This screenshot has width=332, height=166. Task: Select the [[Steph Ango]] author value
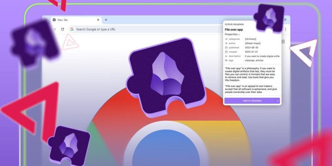pos(253,44)
